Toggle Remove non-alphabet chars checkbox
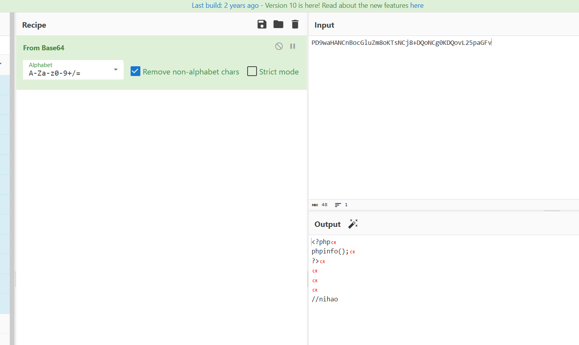This screenshot has width=579, height=345. (135, 71)
